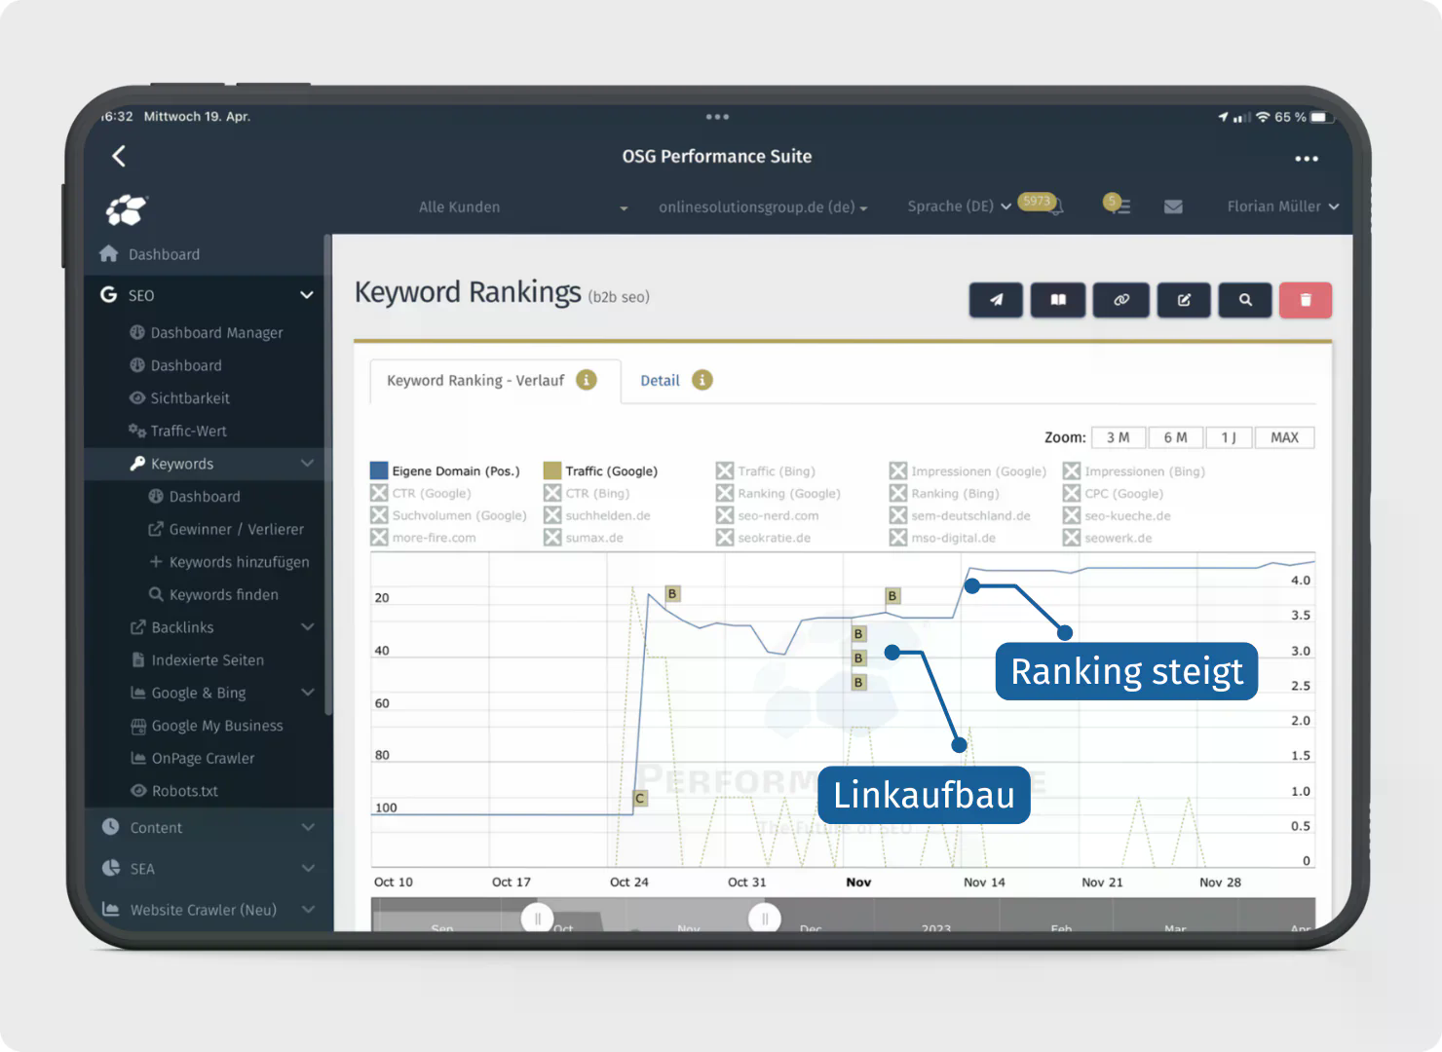Click the open book toolbar button
This screenshot has width=1442, height=1052.
pyautogui.click(x=1057, y=300)
